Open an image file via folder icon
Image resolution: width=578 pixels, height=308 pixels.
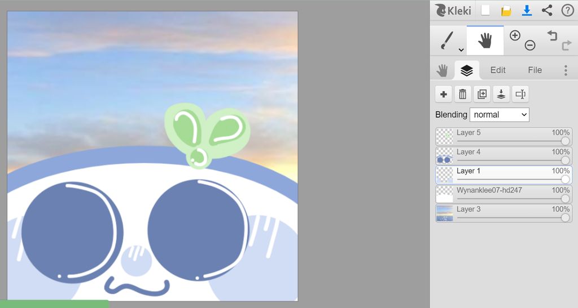tap(506, 11)
